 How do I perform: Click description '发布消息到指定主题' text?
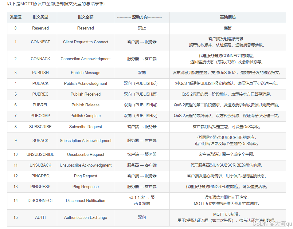point(190,73)
